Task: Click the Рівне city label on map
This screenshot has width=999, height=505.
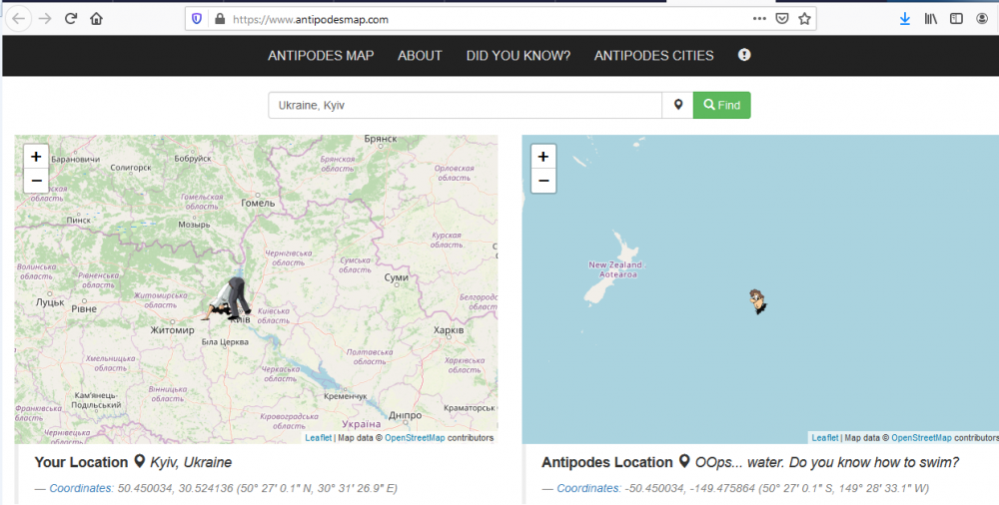Action: (84, 308)
